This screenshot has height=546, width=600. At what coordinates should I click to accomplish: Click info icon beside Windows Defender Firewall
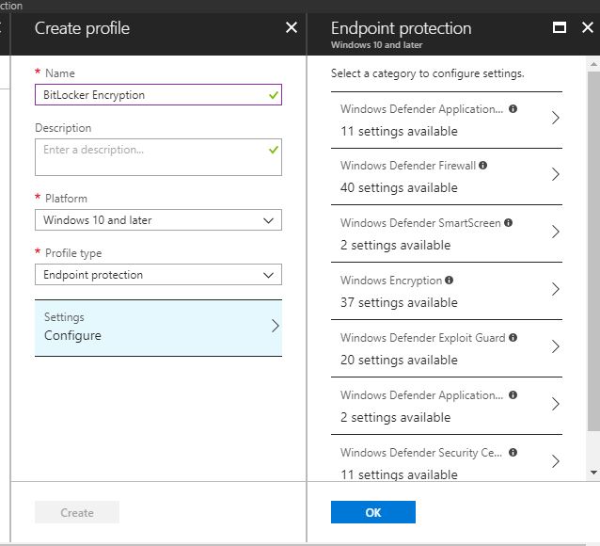point(482,165)
